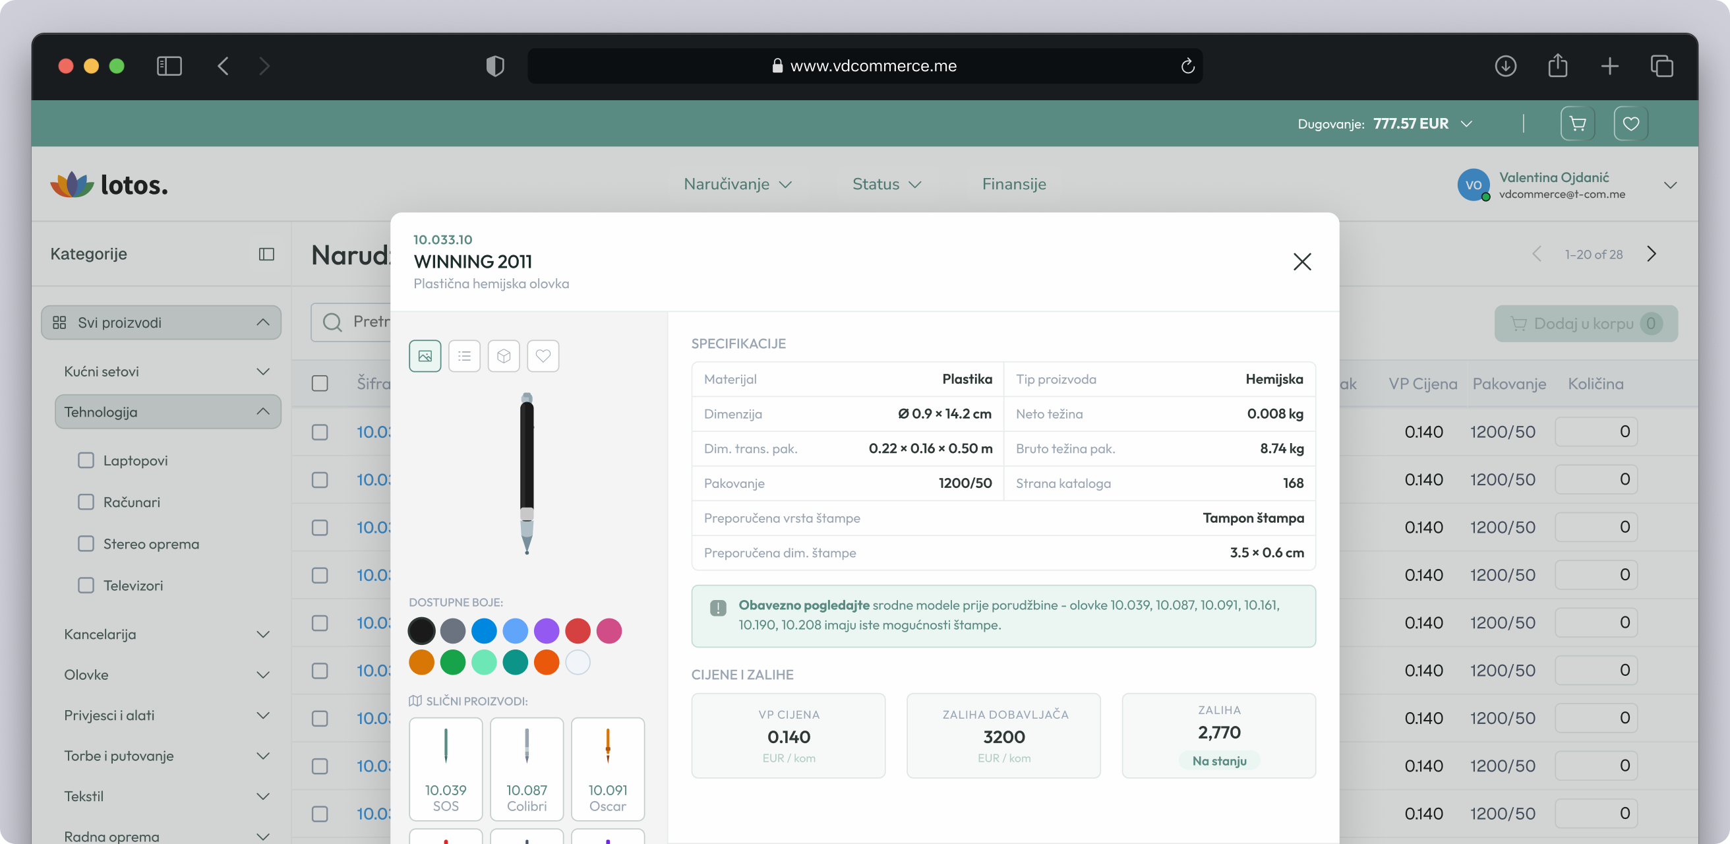Screen dimensions: 1730x844
Task: Select the red color swatch
Action: click(x=578, y=631)
